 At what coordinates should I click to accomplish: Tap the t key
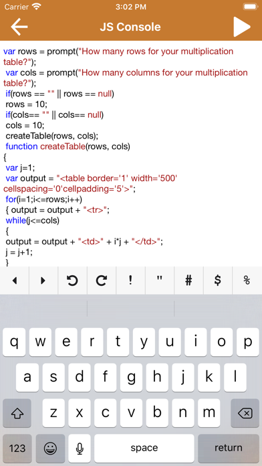tap(118, 341)
